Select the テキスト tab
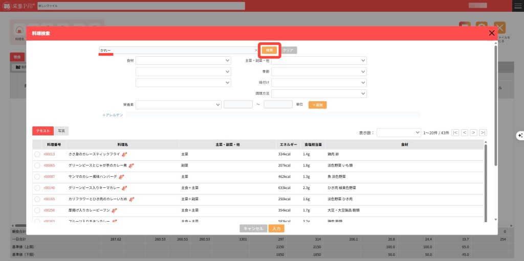 [x=43, y=131]
